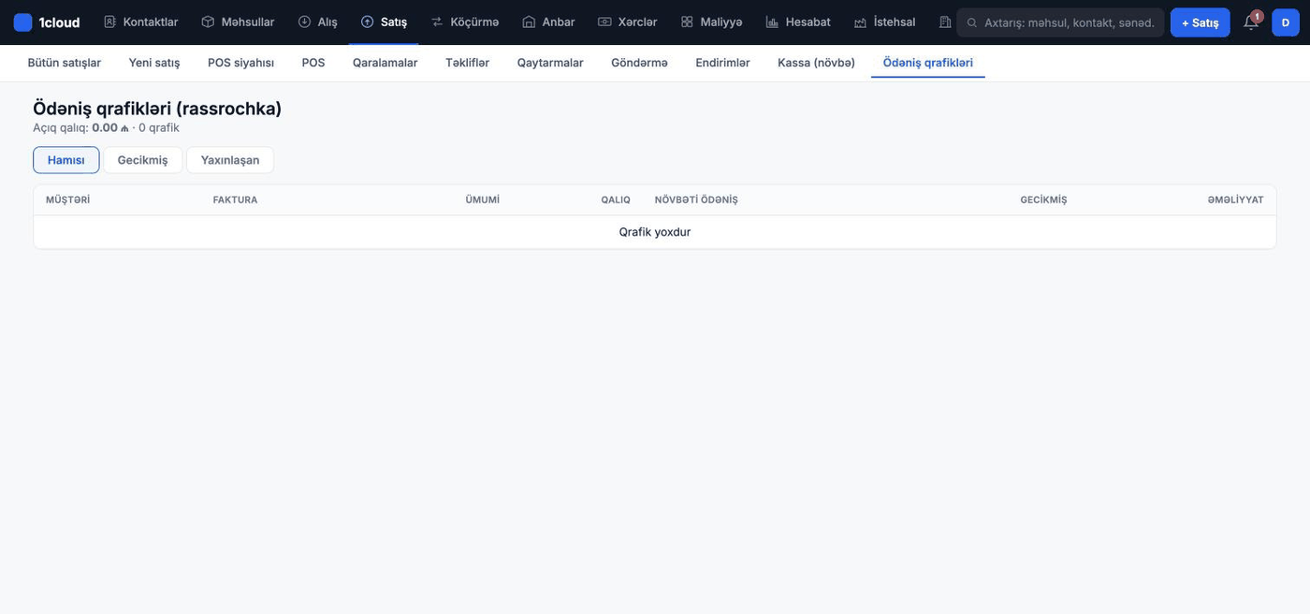This screenshot has width=1310, height=614.
Task: Switch to the Göndərmə tab
Action: (x=639, y=63)
